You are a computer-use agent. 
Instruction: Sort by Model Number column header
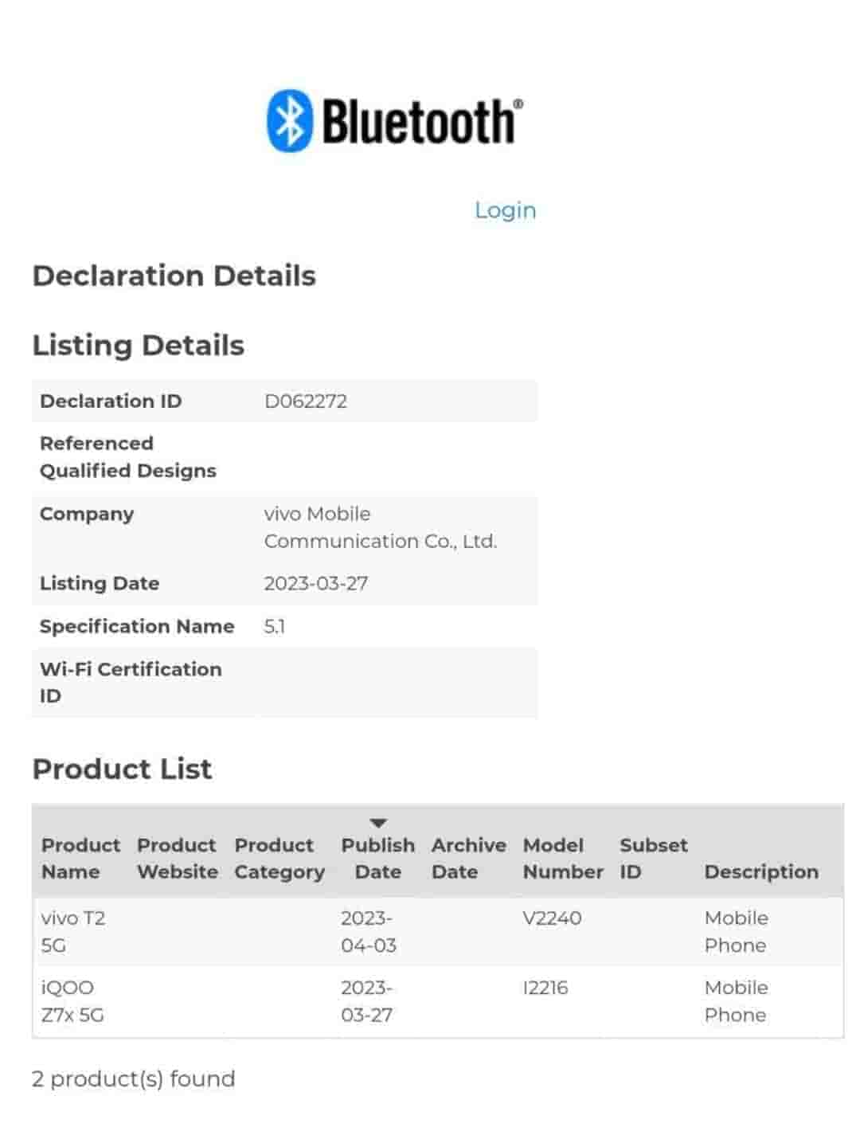(562, 858)
